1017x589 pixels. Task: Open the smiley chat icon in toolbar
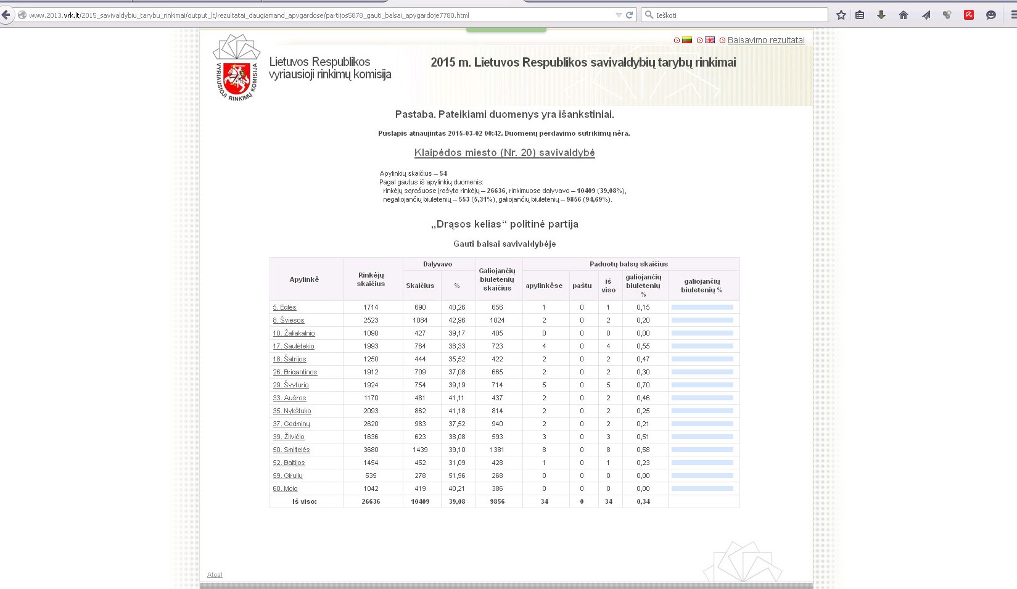pyautogui.click(x=991, y=15)
